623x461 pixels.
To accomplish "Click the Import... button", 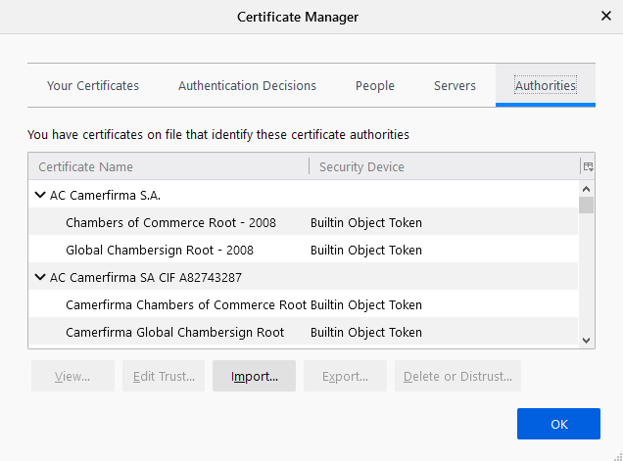I will point(254,376).
